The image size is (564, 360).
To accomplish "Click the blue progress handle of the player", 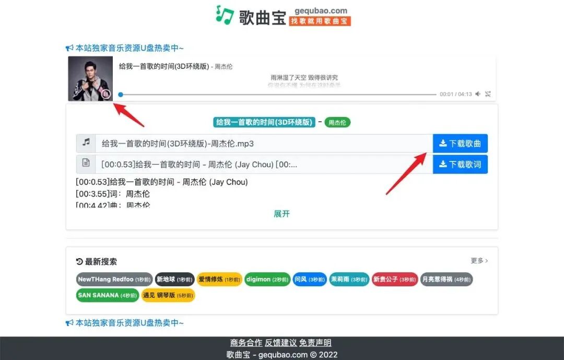I will coord(121,95).
